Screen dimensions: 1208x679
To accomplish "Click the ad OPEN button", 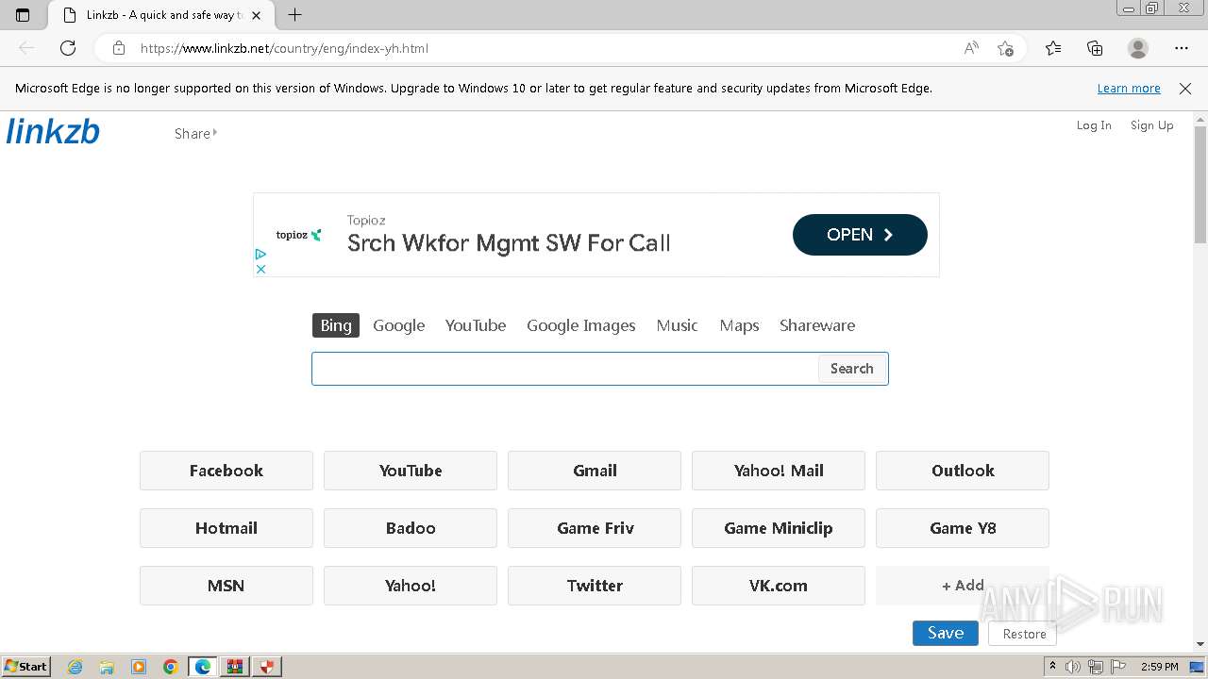I will 860,235.
